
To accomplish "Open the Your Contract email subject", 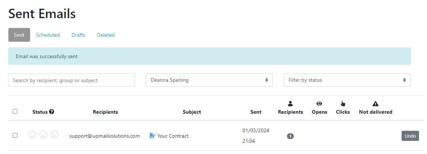I will click(173, 136).
